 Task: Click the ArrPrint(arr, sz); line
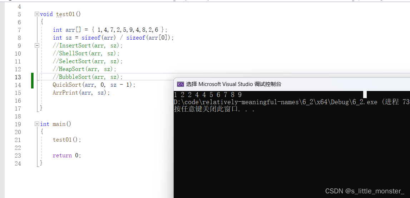81,92
